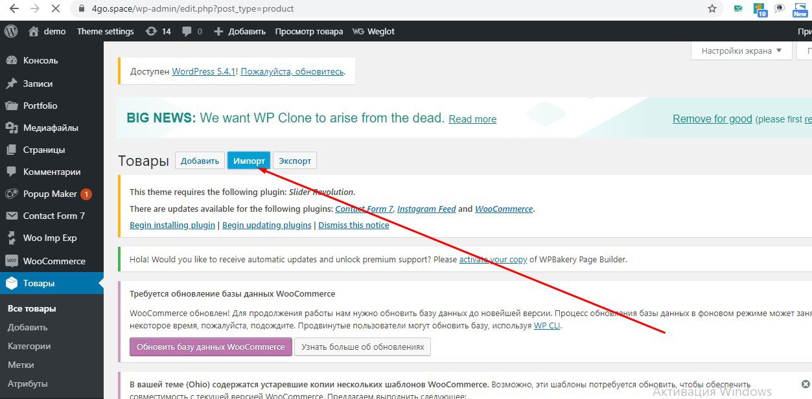The width and height of the screenshot is (812, 399).
Task: Click Добавить in the Товары submenu
Action: tap(28, 327)
